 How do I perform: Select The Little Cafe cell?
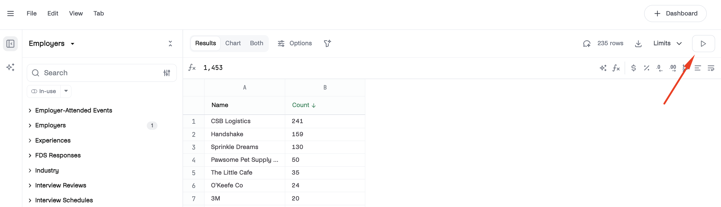[x=245, y=172]
